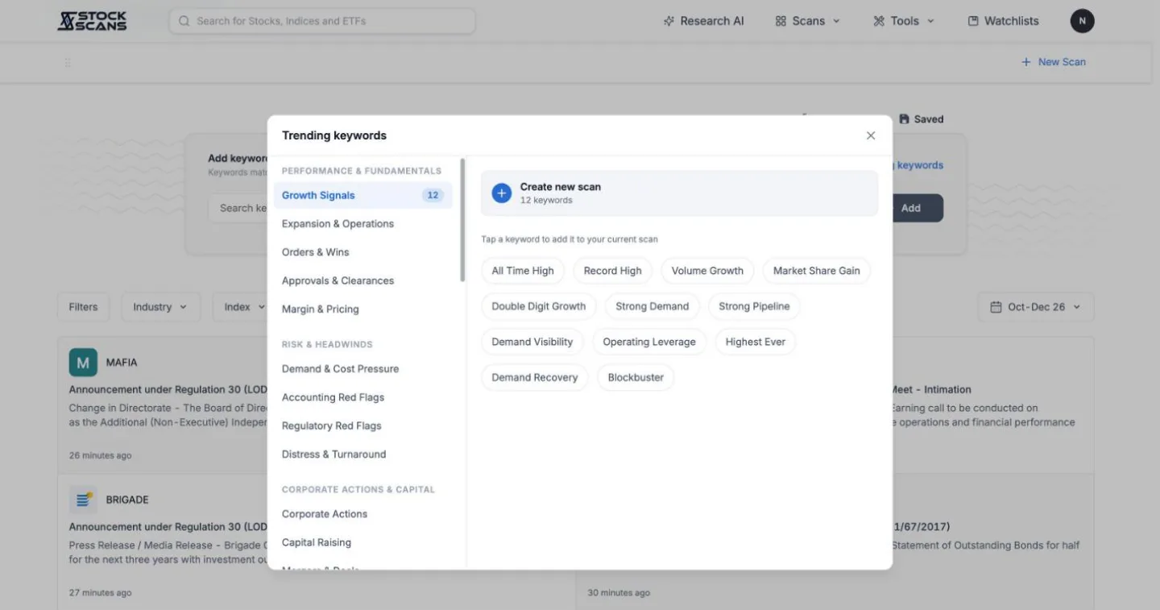1160x610 pixels.
Task: Click the Saved disk icon
Action: [904, 119]
